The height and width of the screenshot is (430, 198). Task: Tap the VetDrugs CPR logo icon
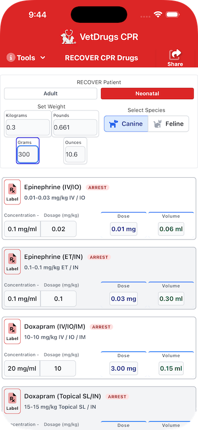tap(68, 37)
